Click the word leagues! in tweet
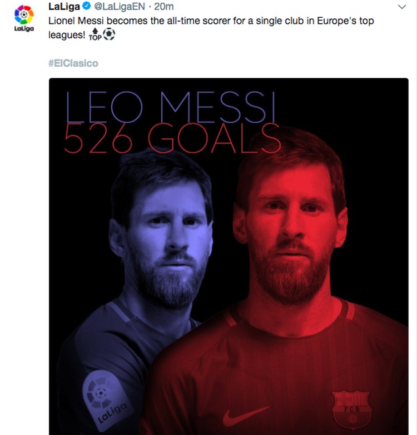417x435 pixels. click(x=67, y=35)
